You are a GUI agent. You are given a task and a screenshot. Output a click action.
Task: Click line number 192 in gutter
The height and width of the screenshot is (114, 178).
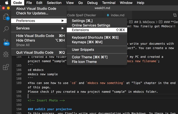19,100
